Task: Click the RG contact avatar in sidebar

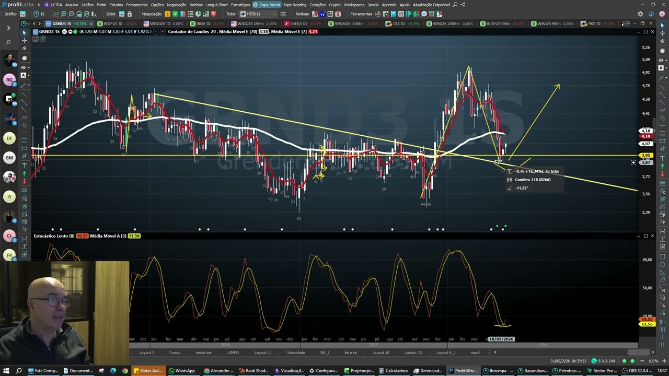Action: (x=9, y=79)
